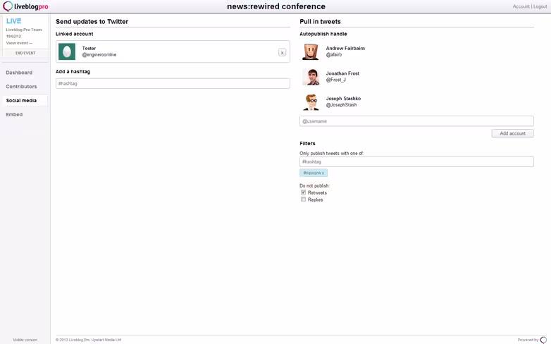Screen dimensions: 551x344
Task: Click the handle @Frost_J
Action: tap(335, 80)
